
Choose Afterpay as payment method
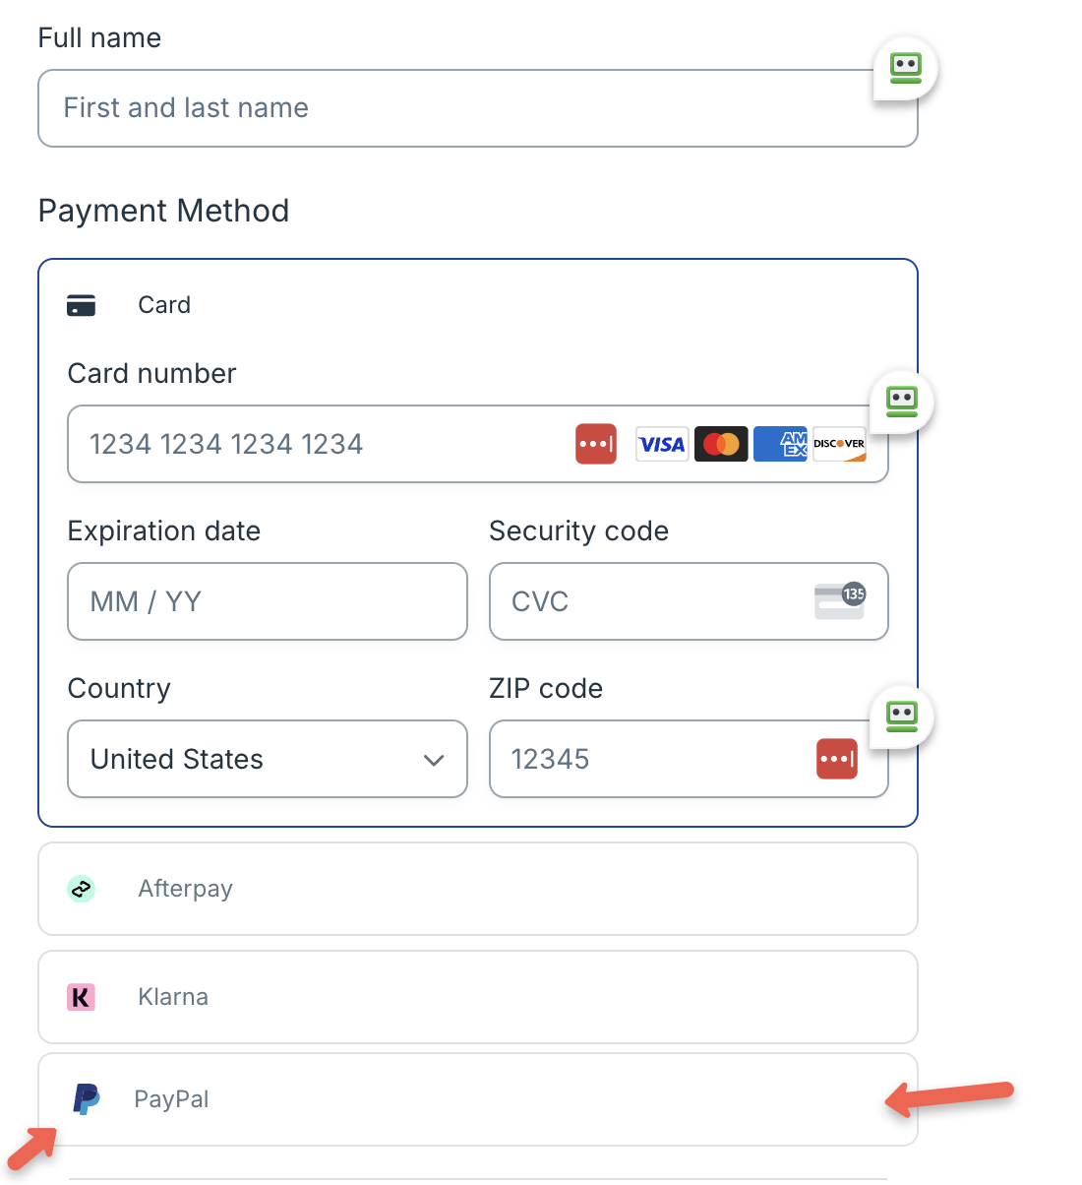point(478,889)
